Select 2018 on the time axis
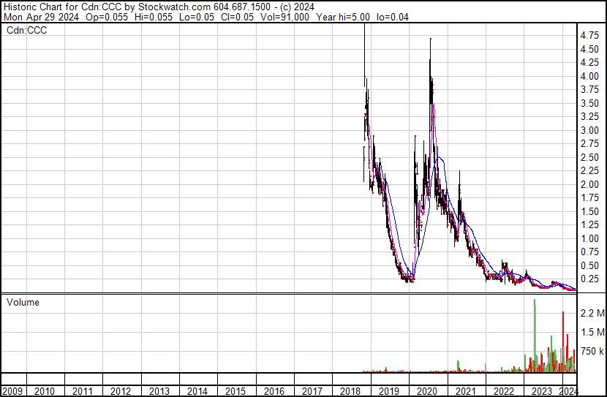The image size is (607, 397). click(x=350, y=391)
